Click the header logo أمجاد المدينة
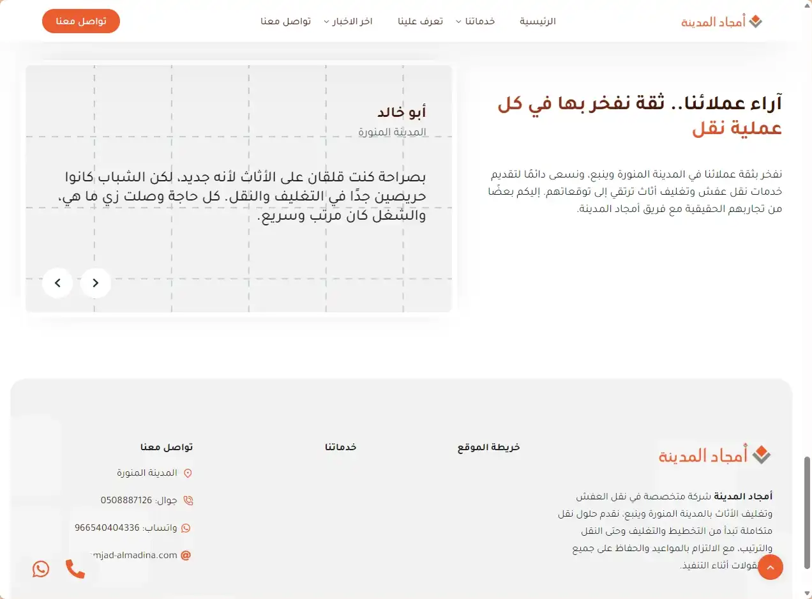 tap(722, 21)
